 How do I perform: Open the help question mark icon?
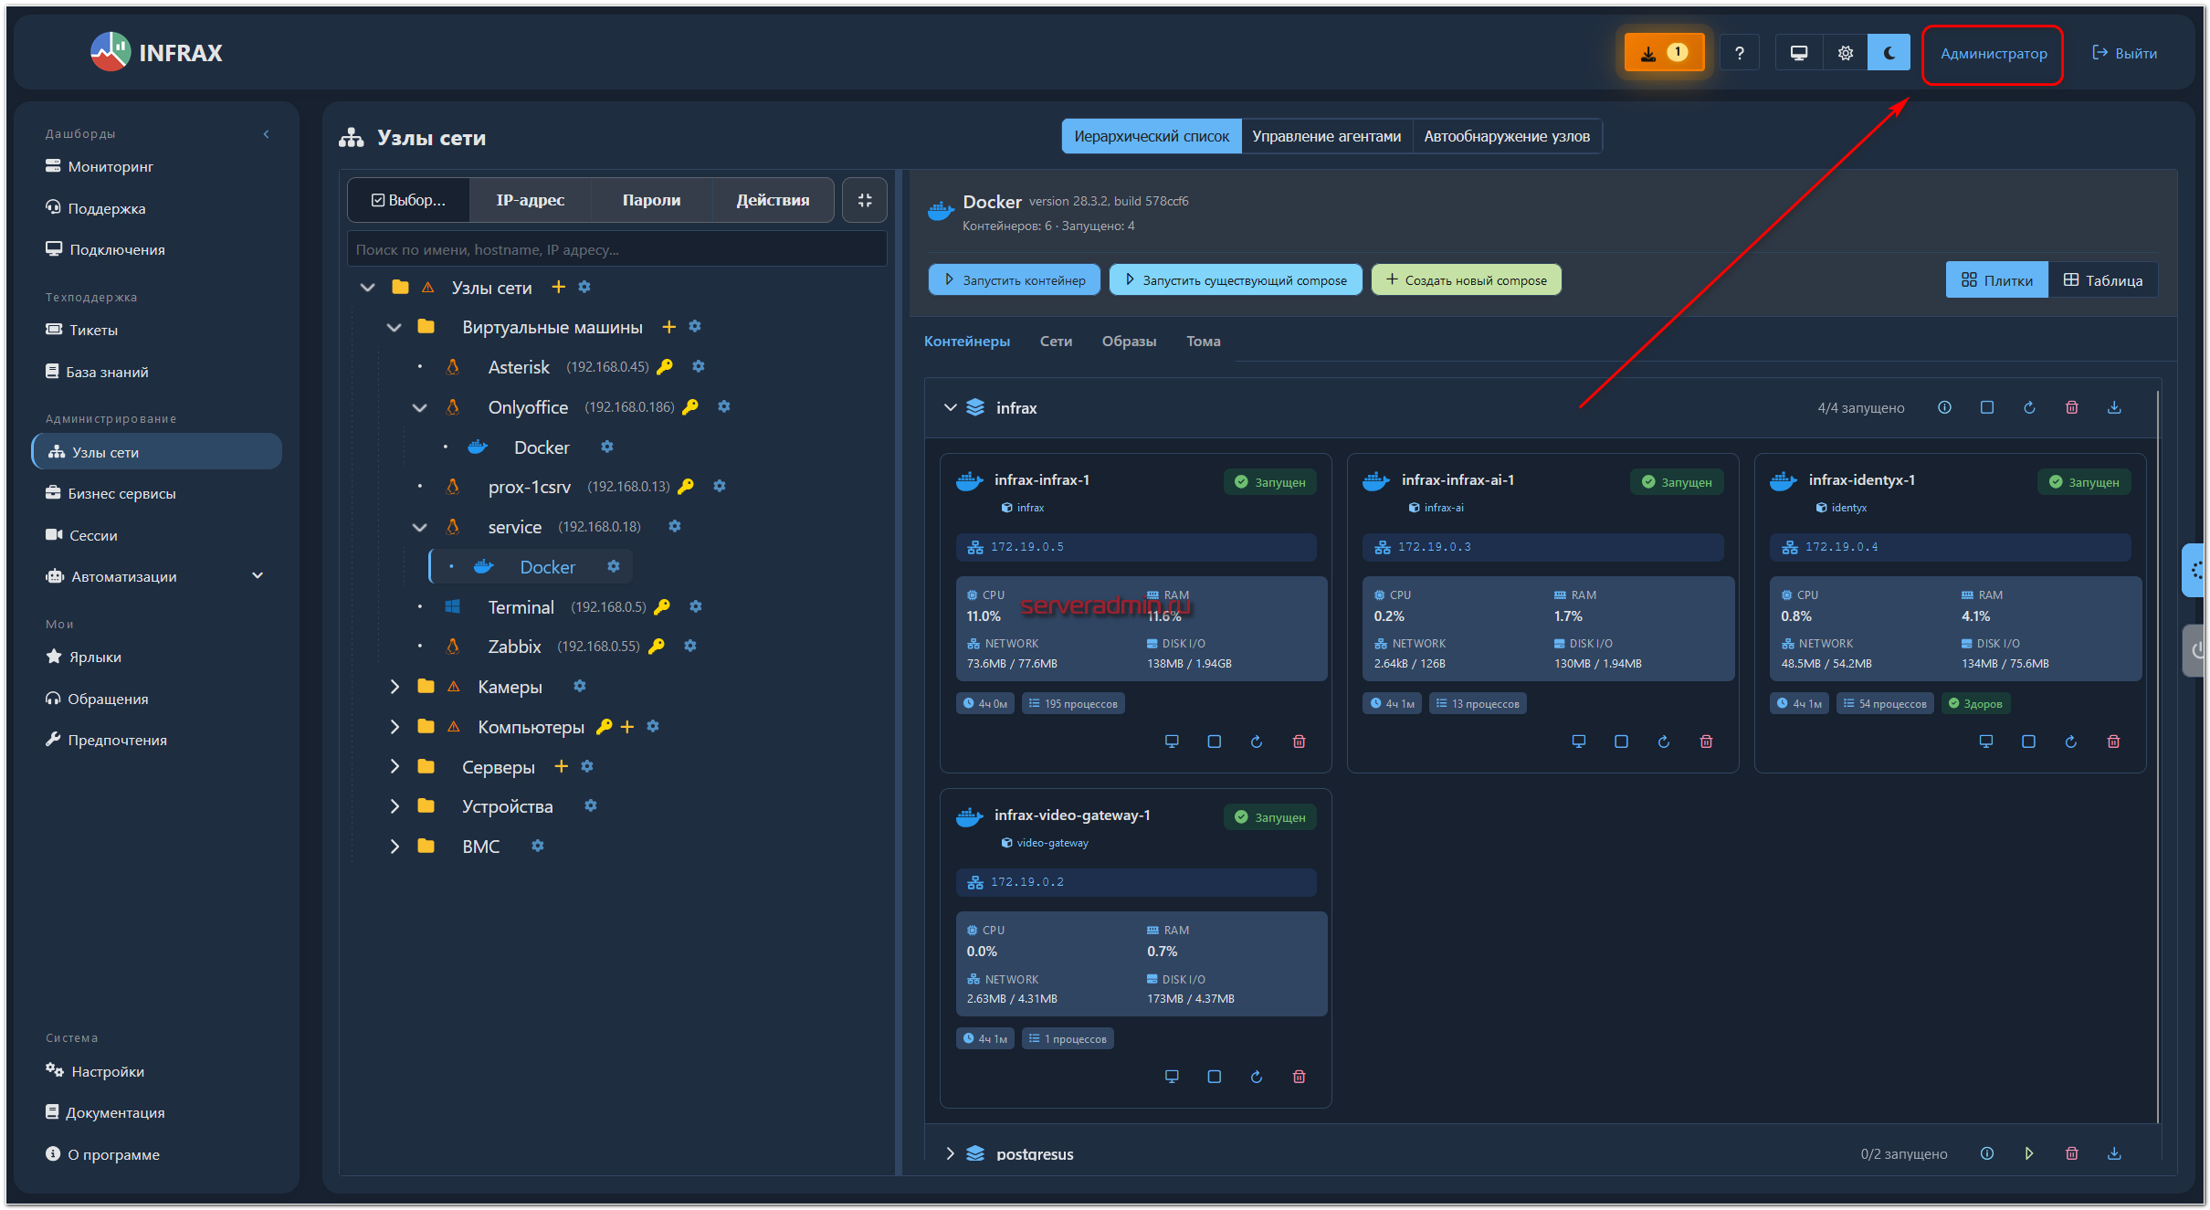[x=1739, y=53]
